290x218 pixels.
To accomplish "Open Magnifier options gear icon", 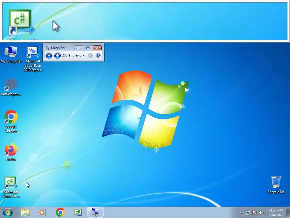I will coord(90,55).
